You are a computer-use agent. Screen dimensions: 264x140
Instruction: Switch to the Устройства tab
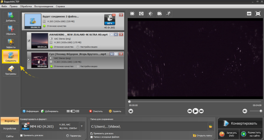tap(10, 128)
